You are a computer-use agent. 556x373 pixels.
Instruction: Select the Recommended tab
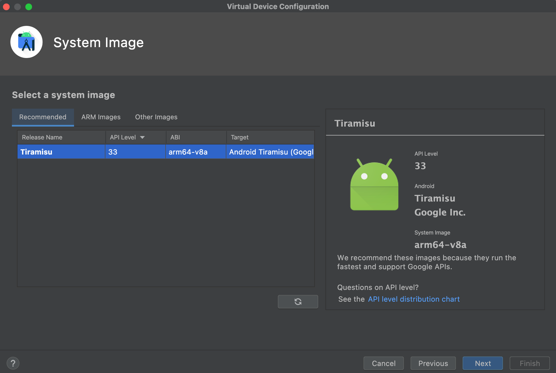[x=43, y=117]
